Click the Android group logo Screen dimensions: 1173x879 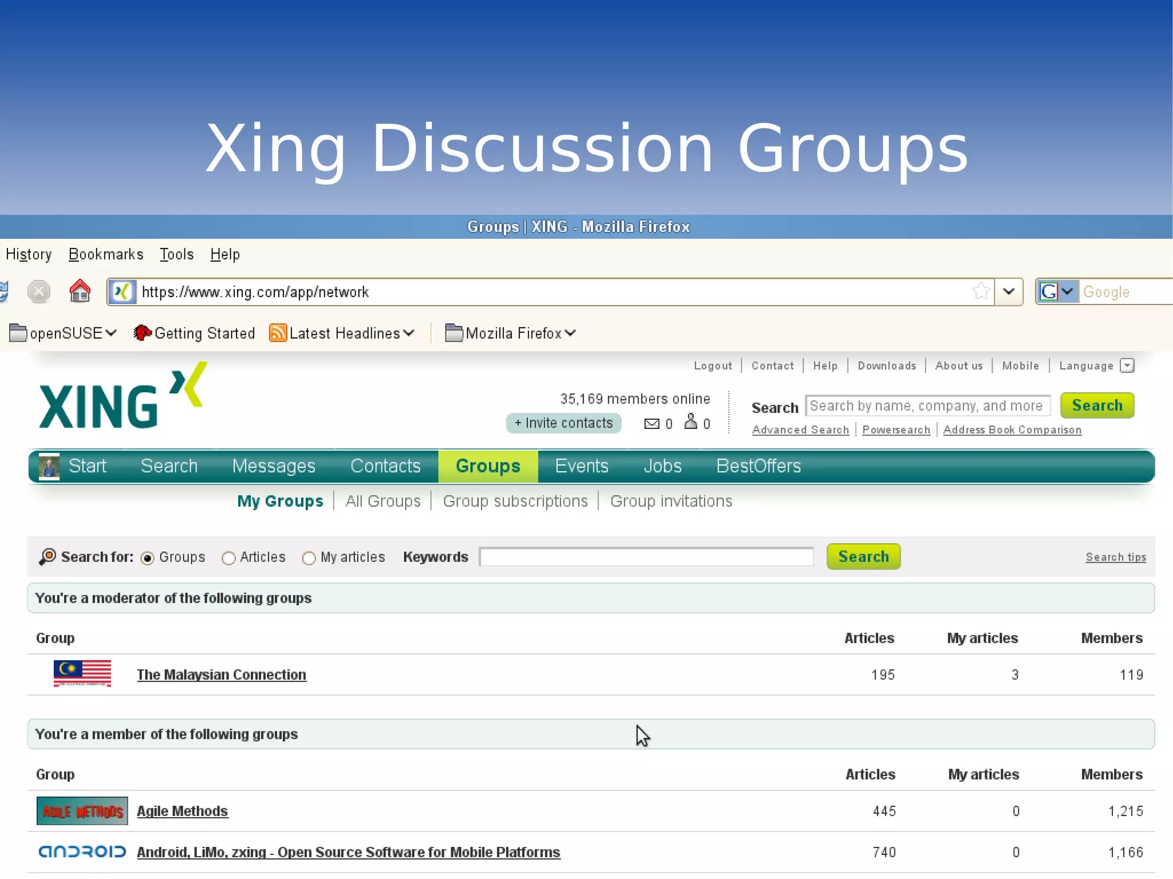(x=82, y=852)
